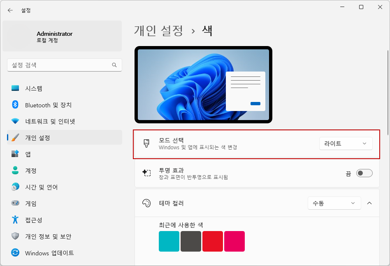This screenshot has width=390, height=266.
Task: Click the vertical scrollbar on right edge
Action: 388,93
